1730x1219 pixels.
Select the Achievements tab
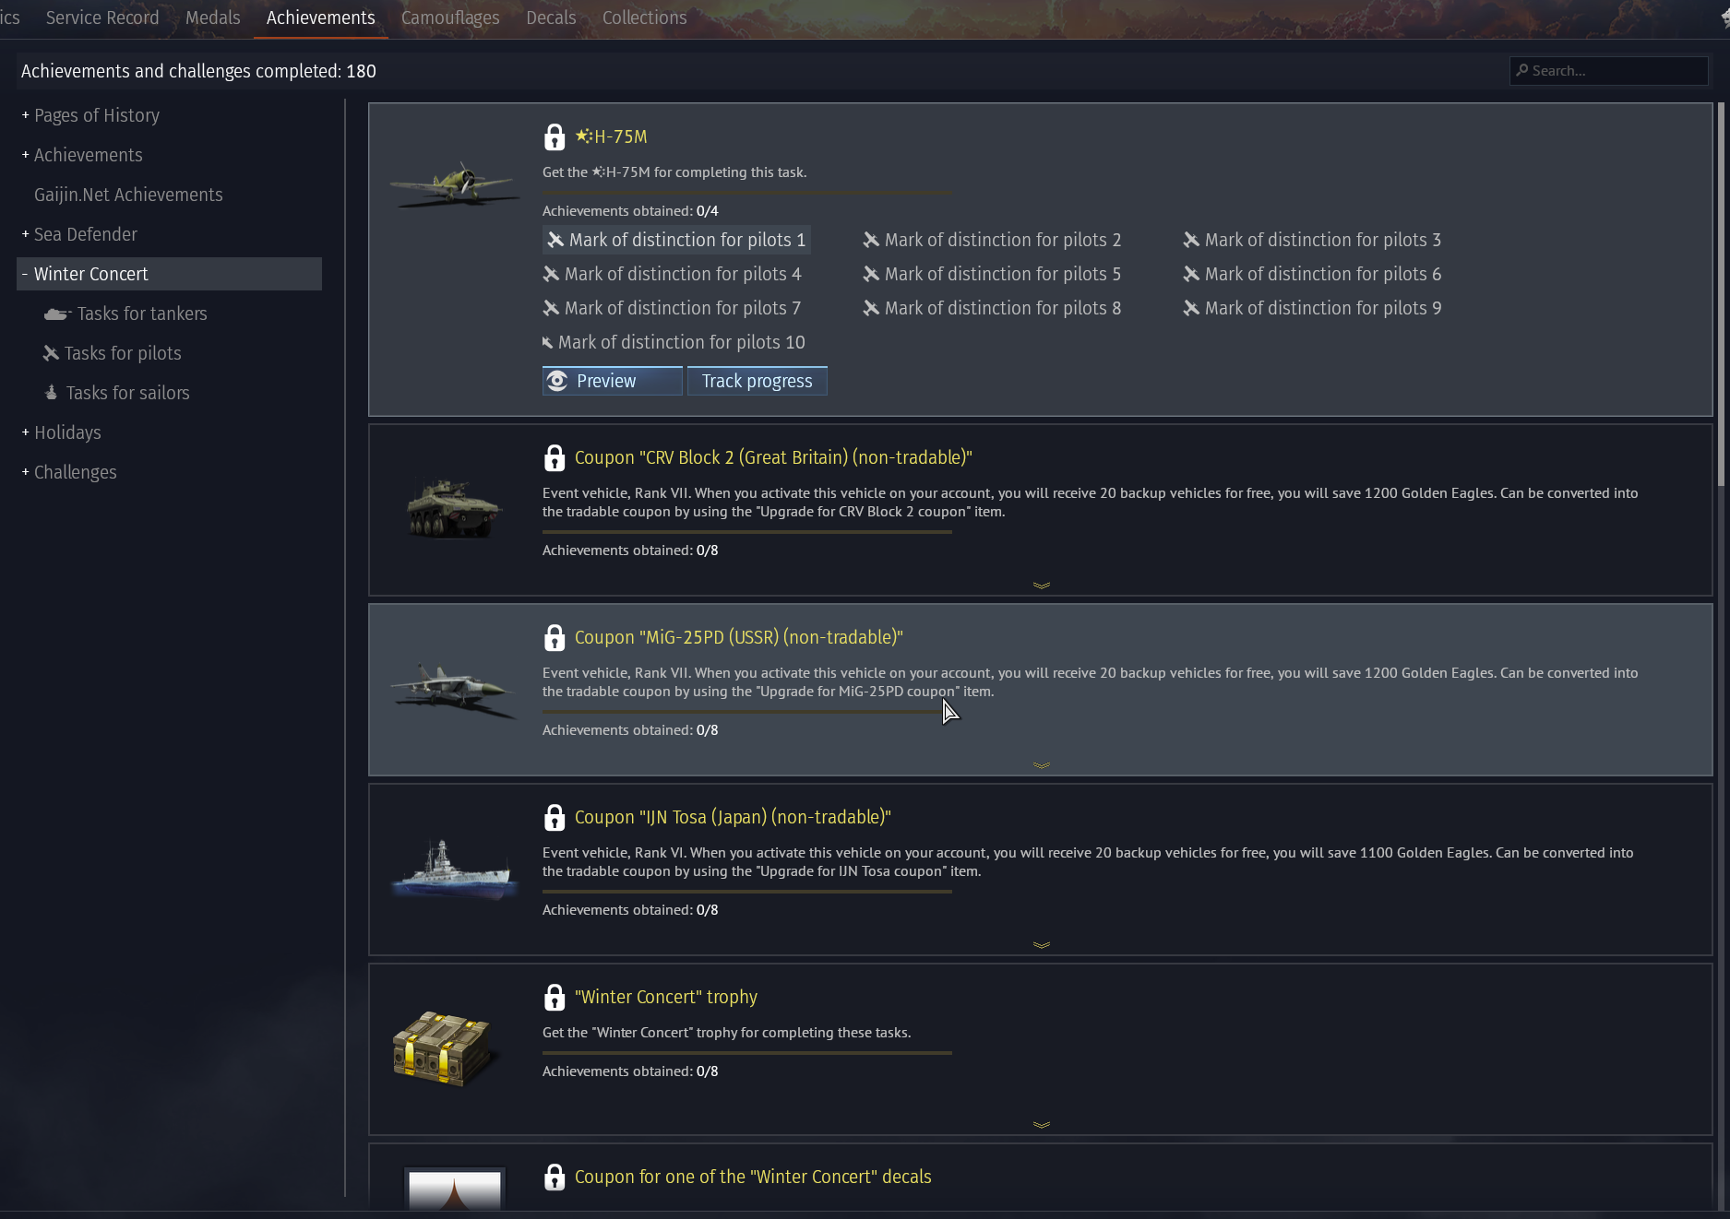coord(321,18)
